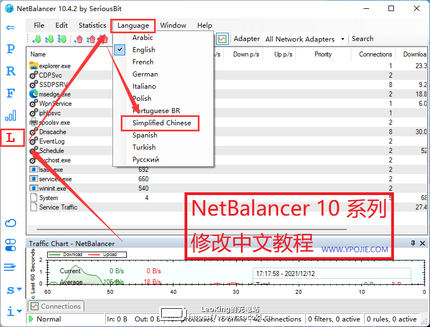Expand the i sidebar dropdown

(14, 311)
